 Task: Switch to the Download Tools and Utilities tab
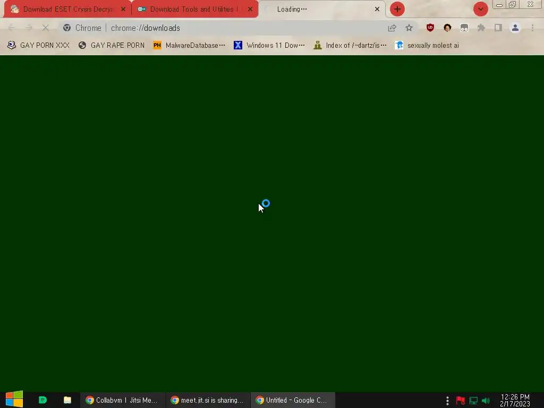point(194,10)
